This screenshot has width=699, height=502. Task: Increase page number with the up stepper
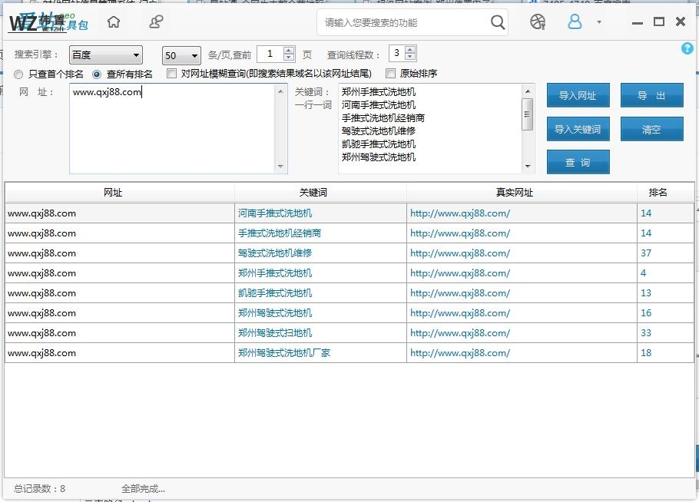click(x=290, y=51)
